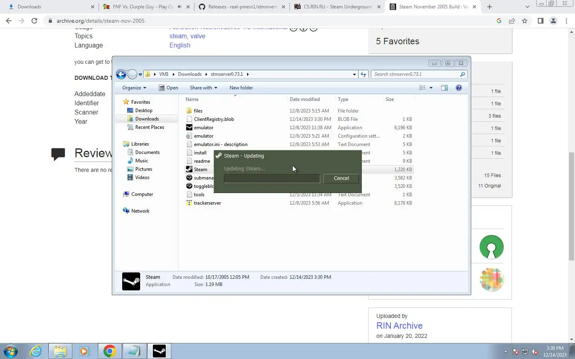The image size is (575, 359).
Task: Open Documents library in sidebar
Action: [x=147, y=152]
